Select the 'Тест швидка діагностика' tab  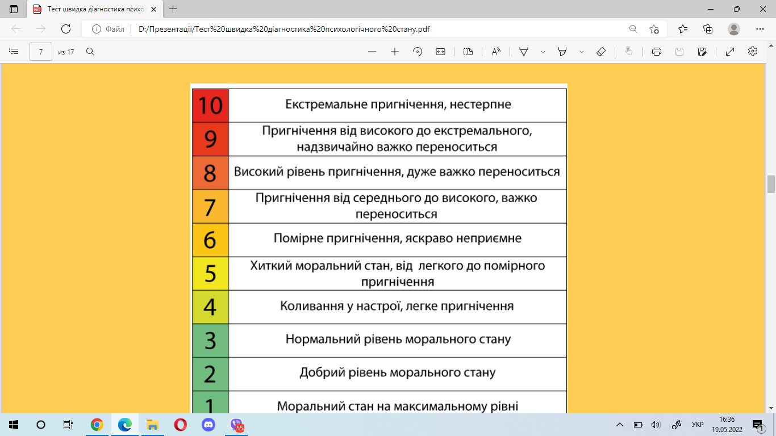point(95,9)
